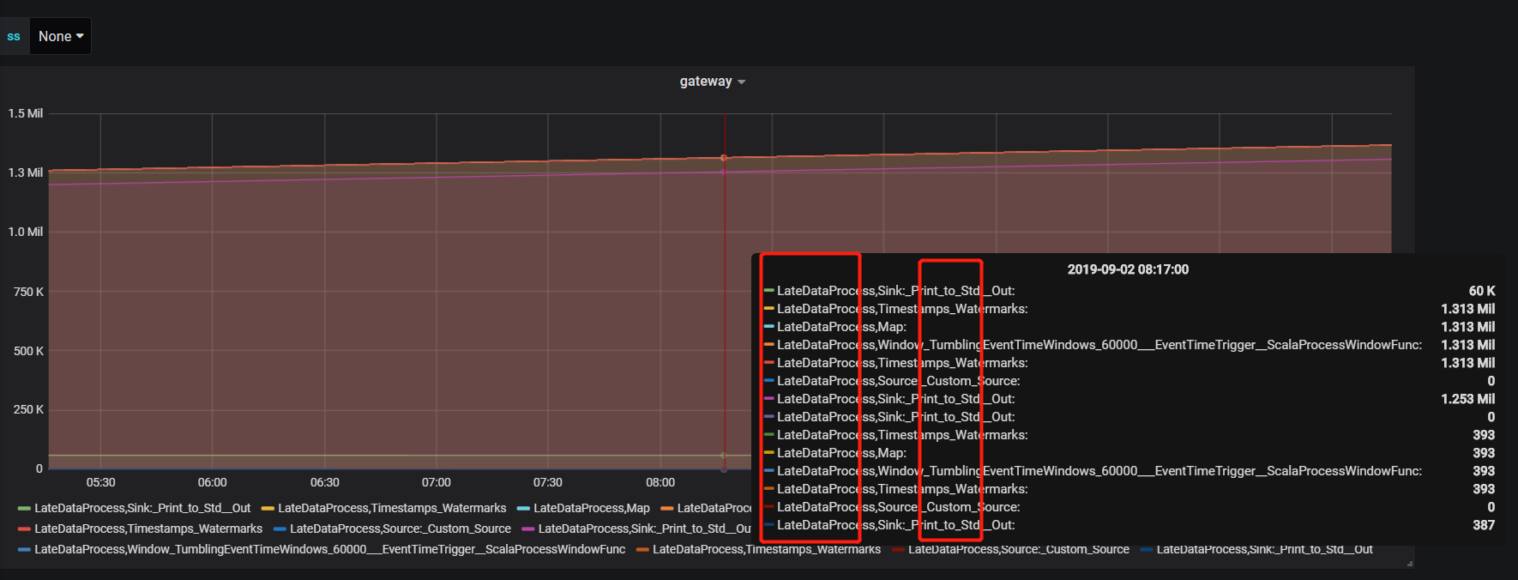Click yellow swatch of Timestamps_Watermarks legend entry
1518x580 pixels.
point(268,509)
